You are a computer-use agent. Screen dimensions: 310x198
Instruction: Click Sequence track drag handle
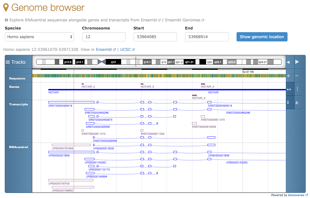click(7, 78)
